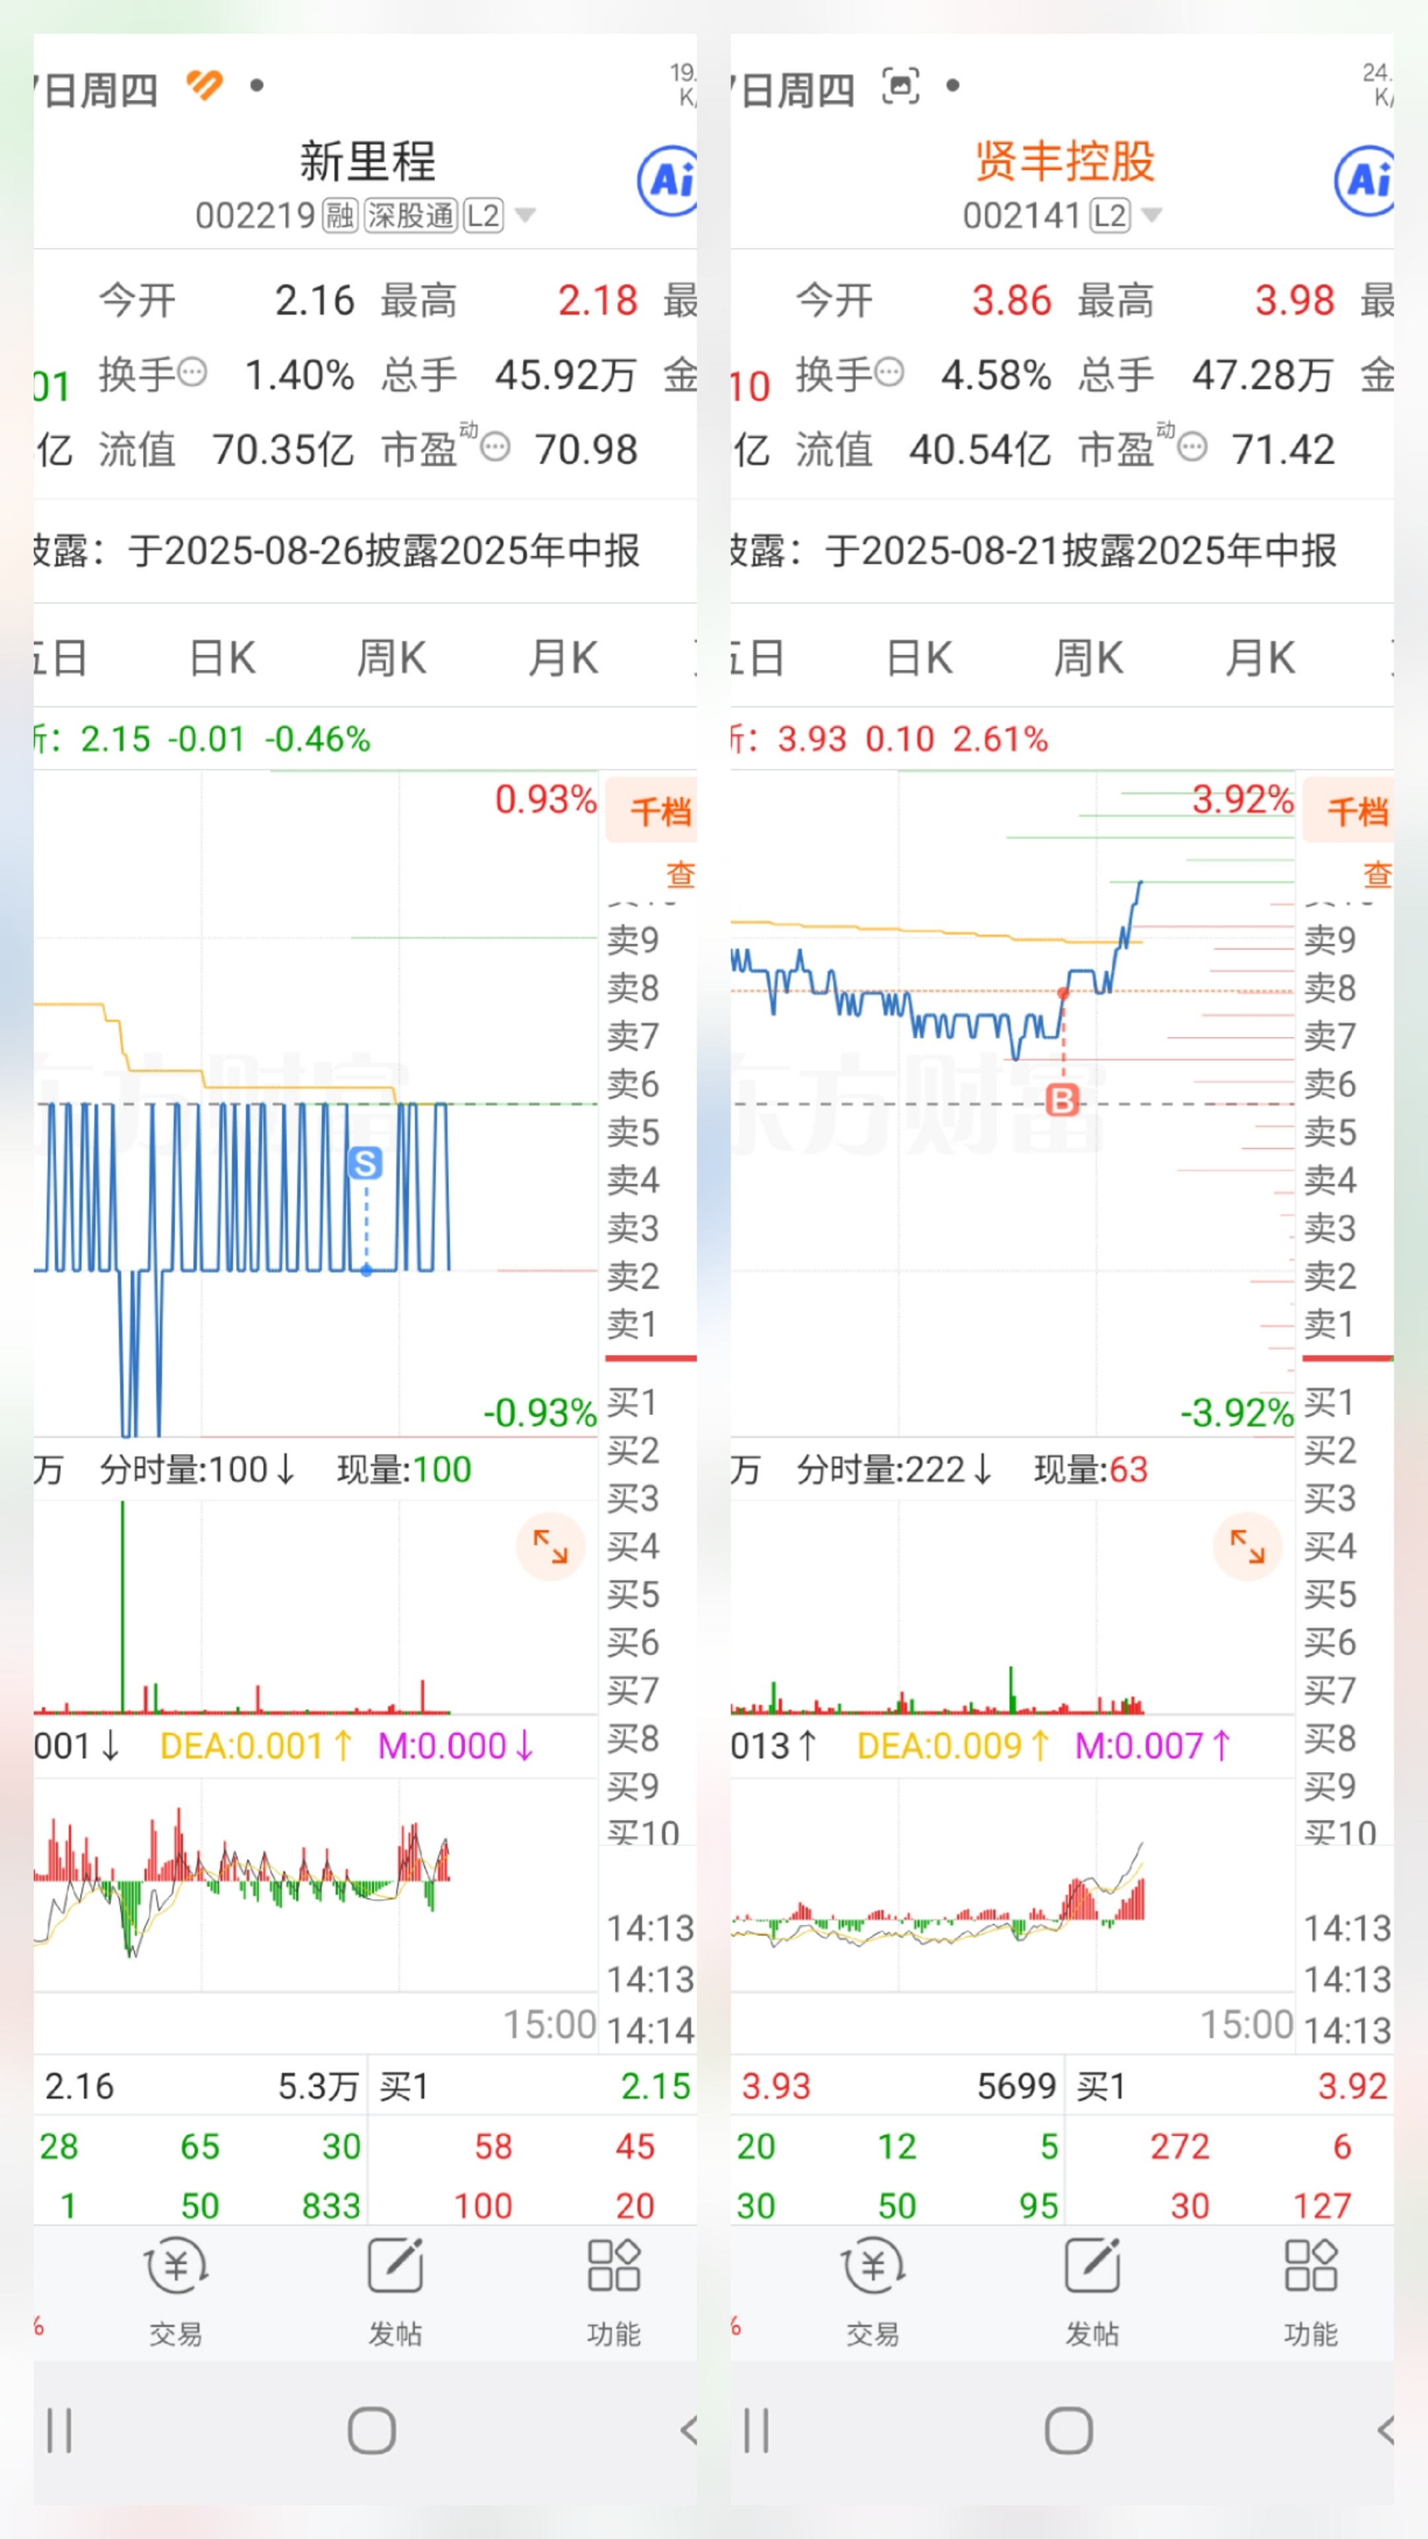Image resolution: width=1428 pixels, height=2539 pixels.
Task: Open 交易 trade icon in left panel
Action: pos(175,2292)
